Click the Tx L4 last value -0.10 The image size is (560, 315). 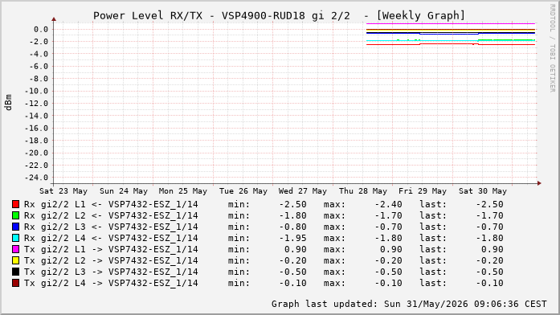tap(489, 283)
